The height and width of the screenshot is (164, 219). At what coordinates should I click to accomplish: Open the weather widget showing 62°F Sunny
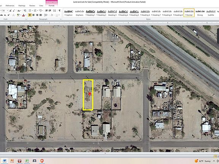(x=203, y=161)
